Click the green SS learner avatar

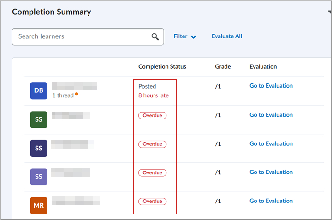coord(39,119)
